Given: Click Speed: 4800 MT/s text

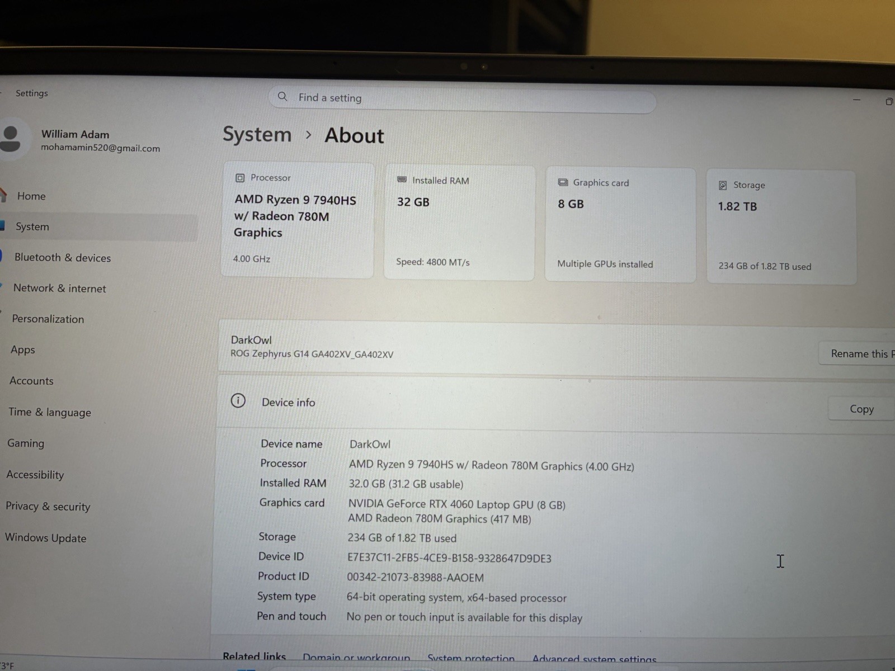Looking at the screenshot, I should pos(433,262).
